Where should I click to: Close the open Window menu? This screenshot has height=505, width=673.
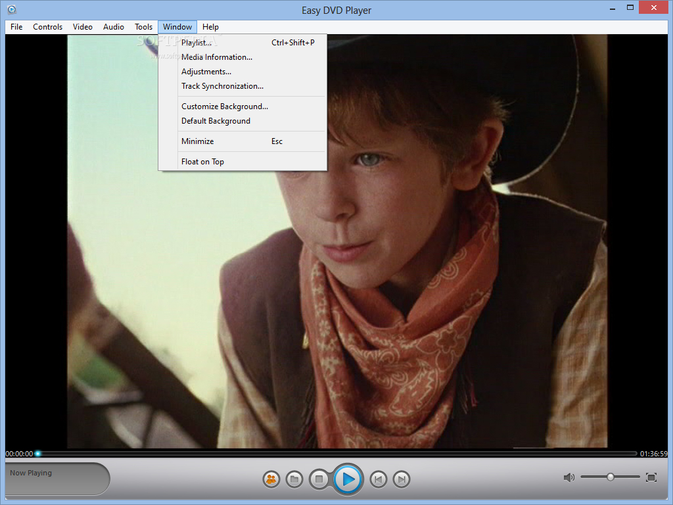point(177,26)
